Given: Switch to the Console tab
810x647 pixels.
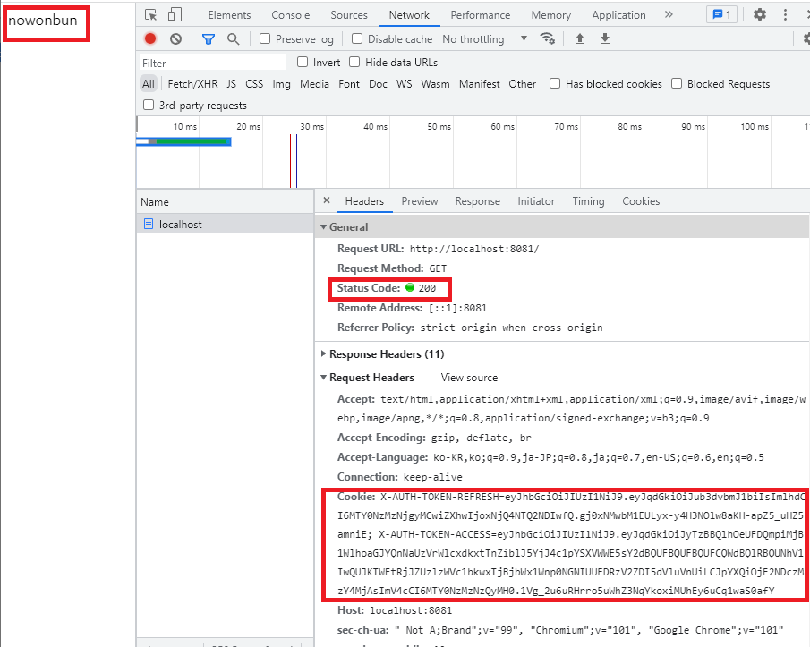Looking at the screenshot, I should pyautogui.click(x=291, y=15).
